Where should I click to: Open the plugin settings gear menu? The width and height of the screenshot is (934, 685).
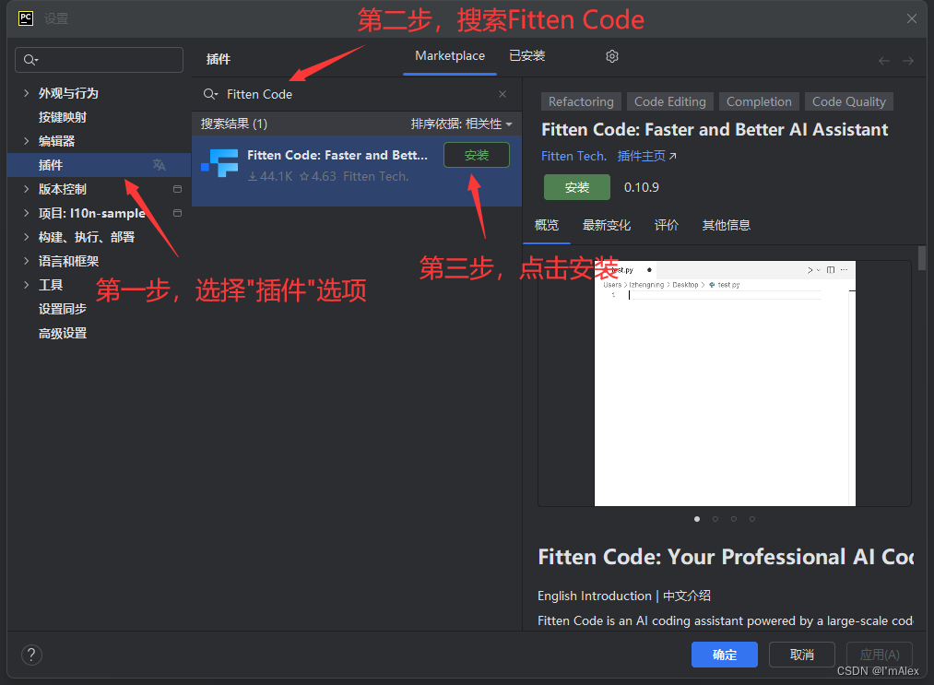point(611,56)
